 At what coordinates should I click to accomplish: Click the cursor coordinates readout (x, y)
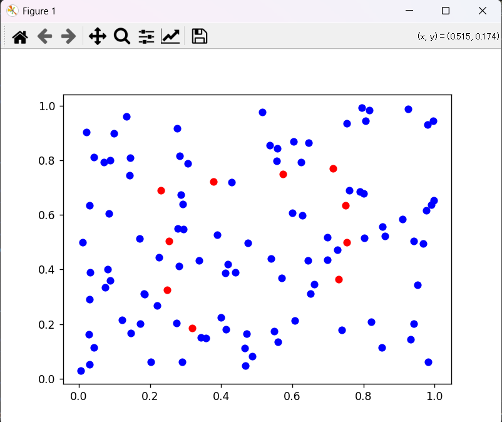(458, 36)
